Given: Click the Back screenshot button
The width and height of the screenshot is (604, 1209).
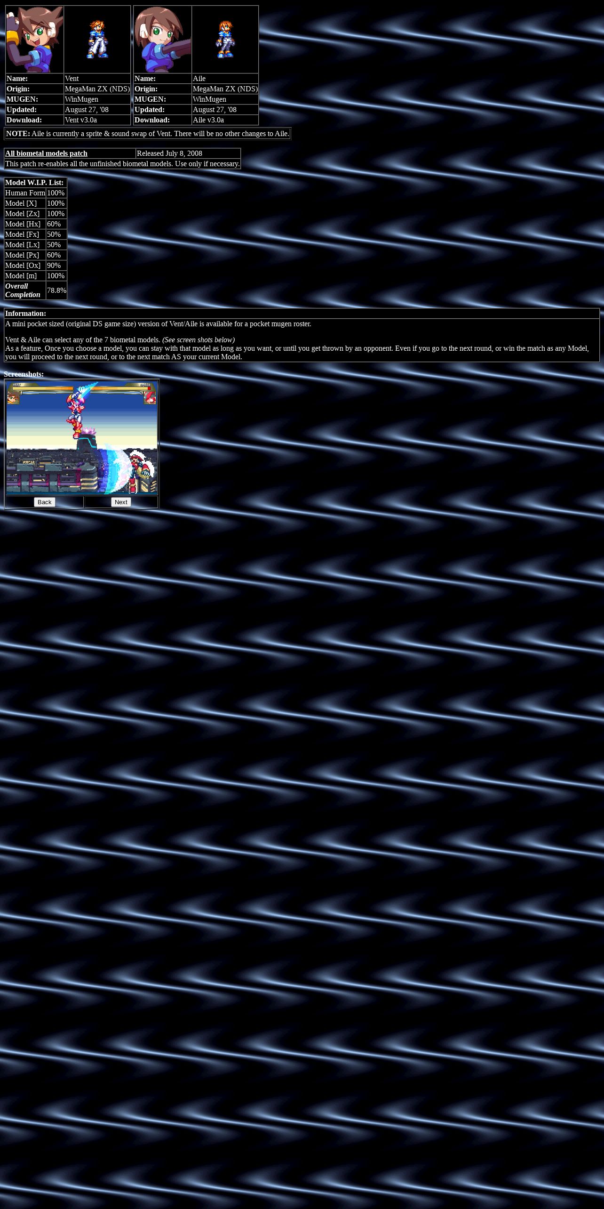Looking at the screenshot, I should (x=45, y=502).
